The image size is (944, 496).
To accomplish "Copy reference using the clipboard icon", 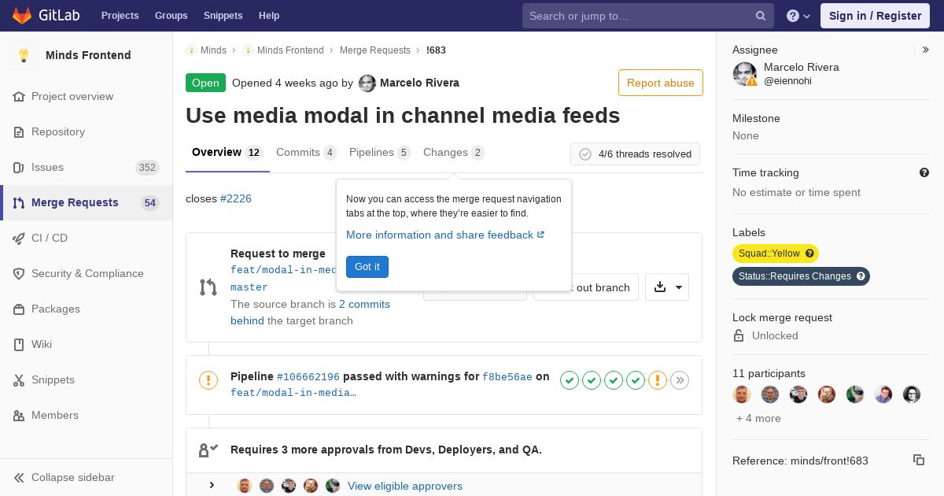I will click(x=919, y=460).
